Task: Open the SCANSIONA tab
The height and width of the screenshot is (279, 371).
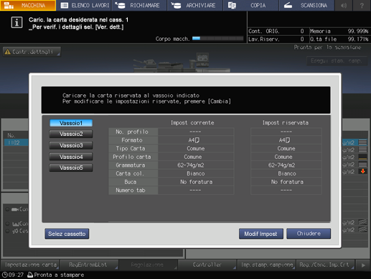Action: coord(306,5)
